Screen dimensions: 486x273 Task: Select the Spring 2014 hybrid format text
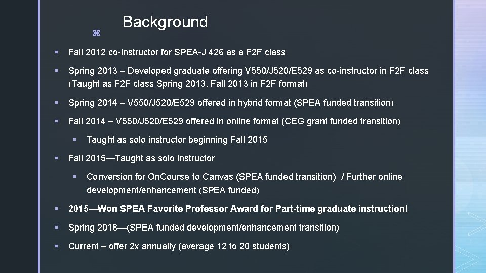[x=231, y=103]
